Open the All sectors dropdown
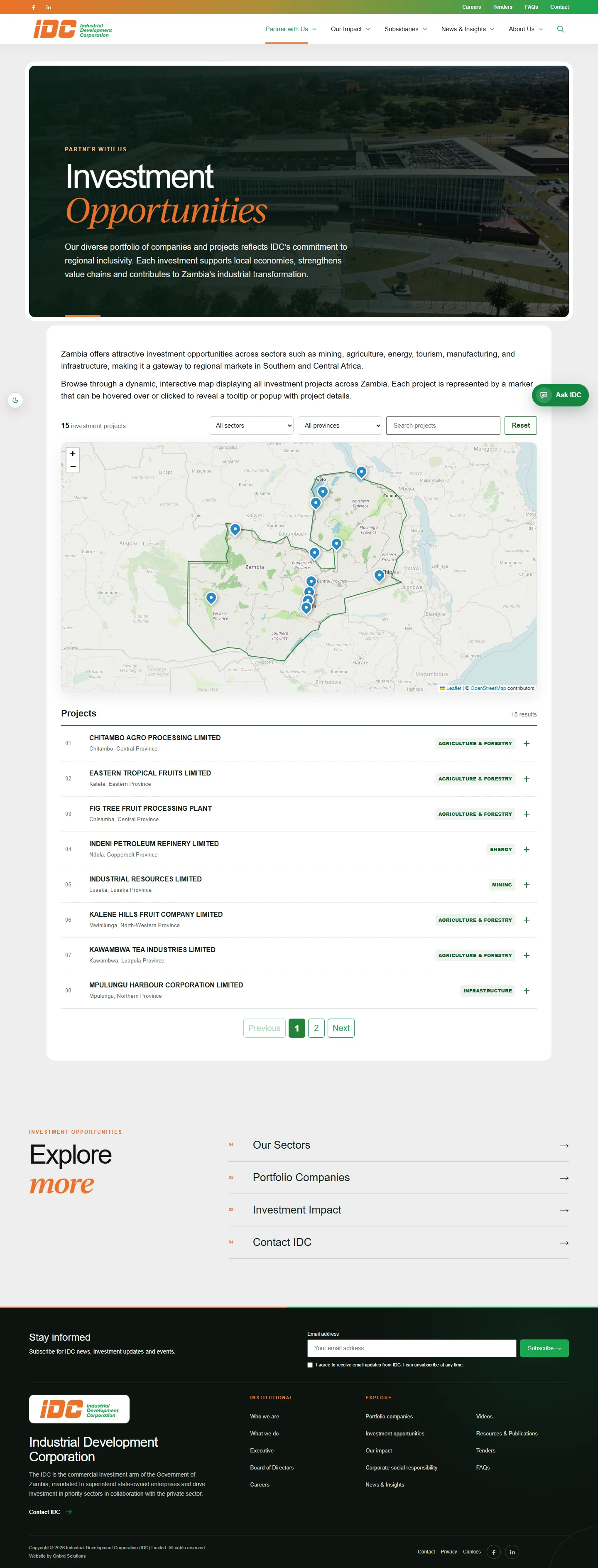The width and height of the screenshot is (598, 1568). point(251,426)
